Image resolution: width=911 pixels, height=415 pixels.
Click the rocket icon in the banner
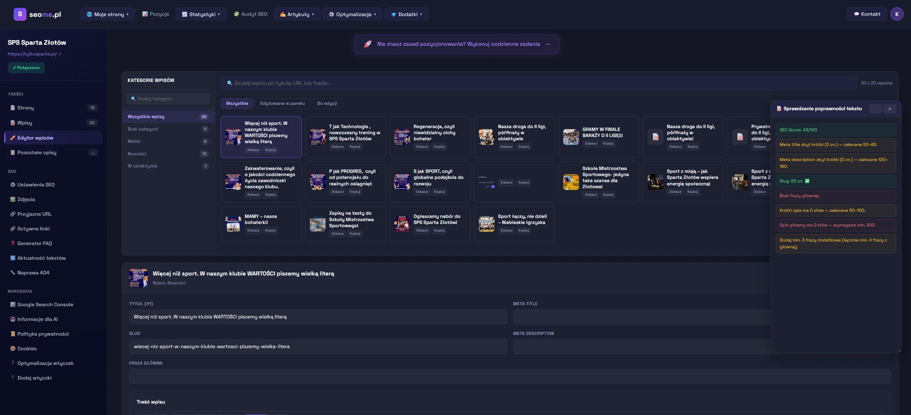coord(367,44)
